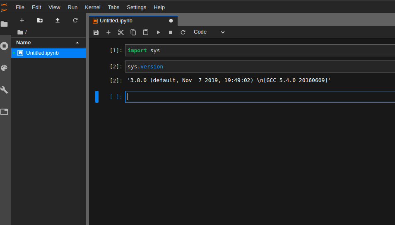Open the Settings menu
The image size is (395, 225).
tap(136, 7)
